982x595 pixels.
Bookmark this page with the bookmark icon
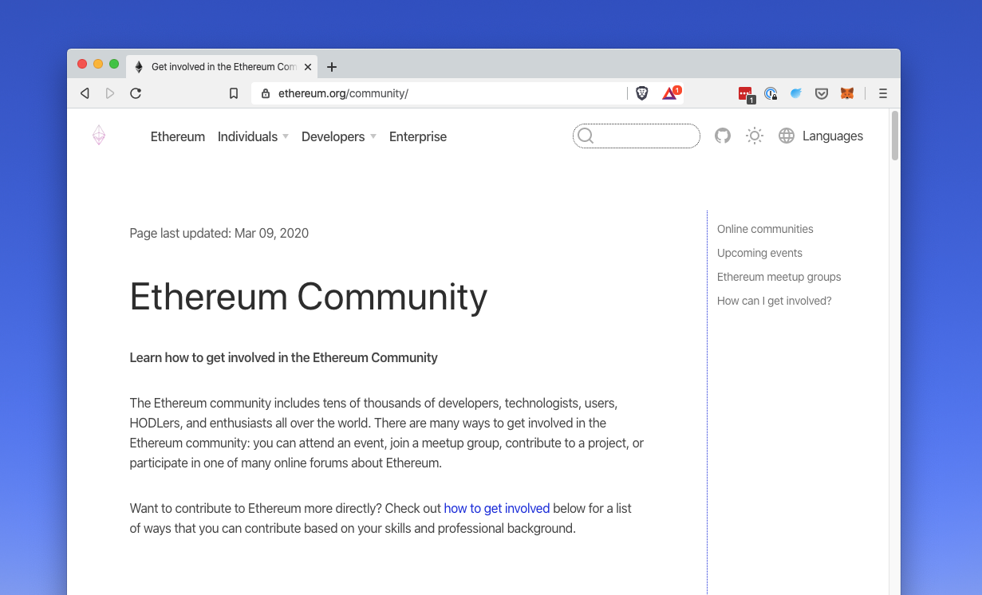tap(234, 93)
